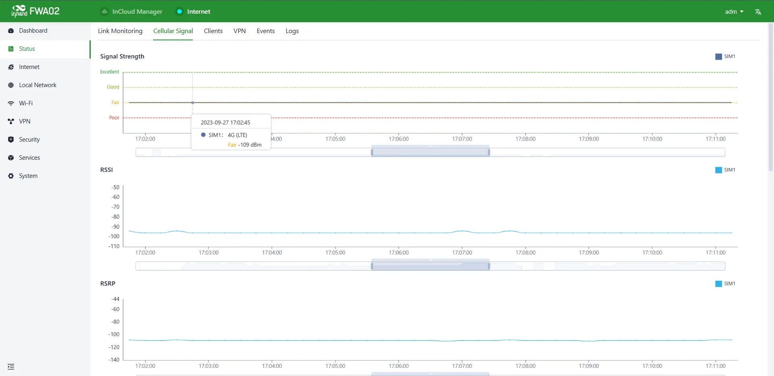Toggle SIM1 legend in RSRP chart
This screenshot has width=774, height=376.
point(725,284)
